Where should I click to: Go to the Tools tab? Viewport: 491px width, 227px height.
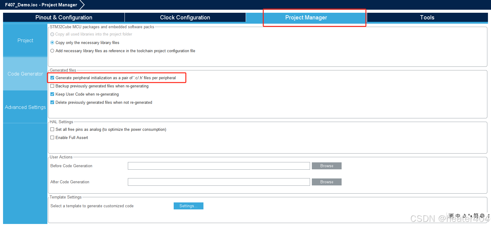[427, 17]
